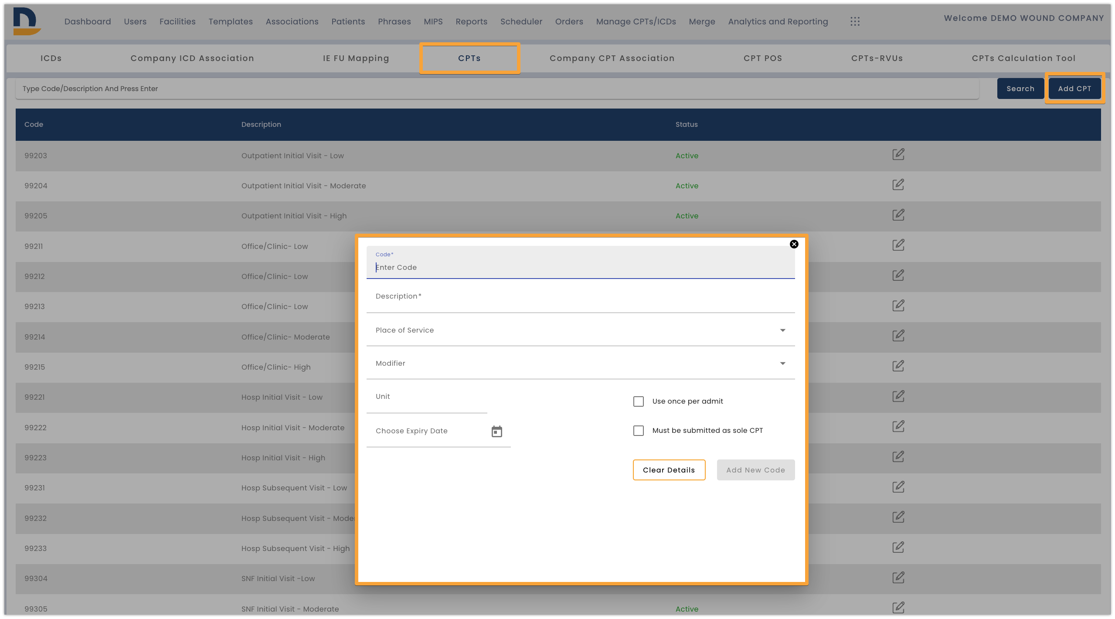Expand the Place of Service dropdown
This screenshot has height=619, width=1115.
click(x=581, y=330)
